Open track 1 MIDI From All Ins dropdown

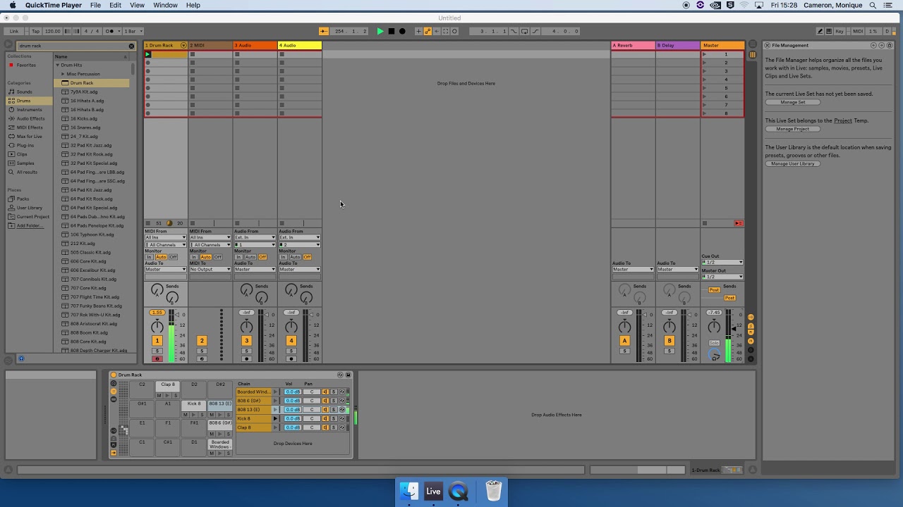(x=166, y=237)
